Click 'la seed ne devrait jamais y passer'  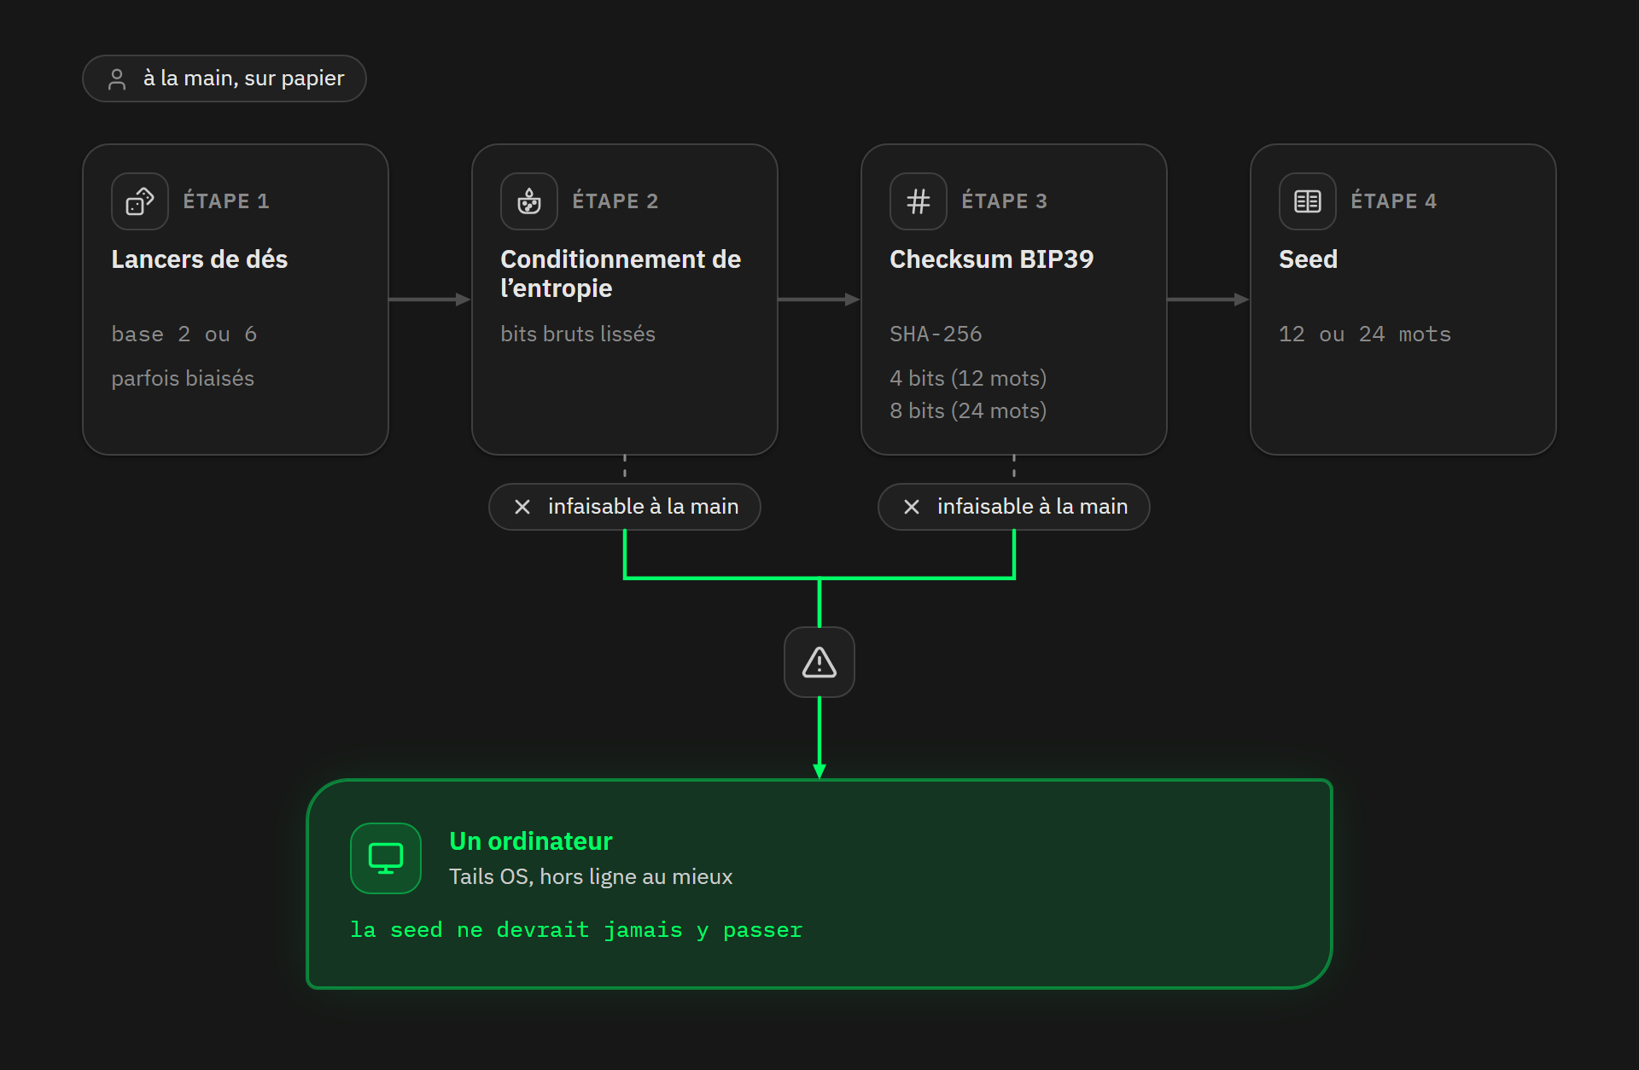(576, 930)
